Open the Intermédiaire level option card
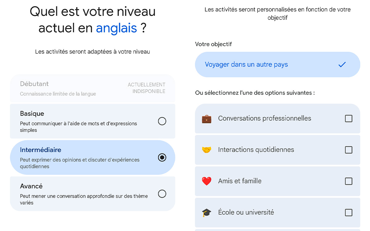Screen dimensions: 370x231 pos(92,157)
